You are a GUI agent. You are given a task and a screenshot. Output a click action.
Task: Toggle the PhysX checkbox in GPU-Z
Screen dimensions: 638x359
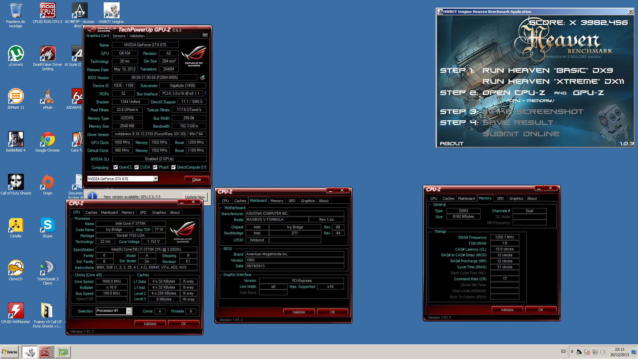[x=155, y=167]
